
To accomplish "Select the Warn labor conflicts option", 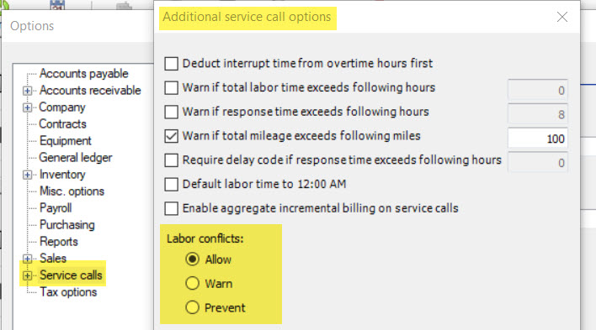I will click(x=192, y=283).
